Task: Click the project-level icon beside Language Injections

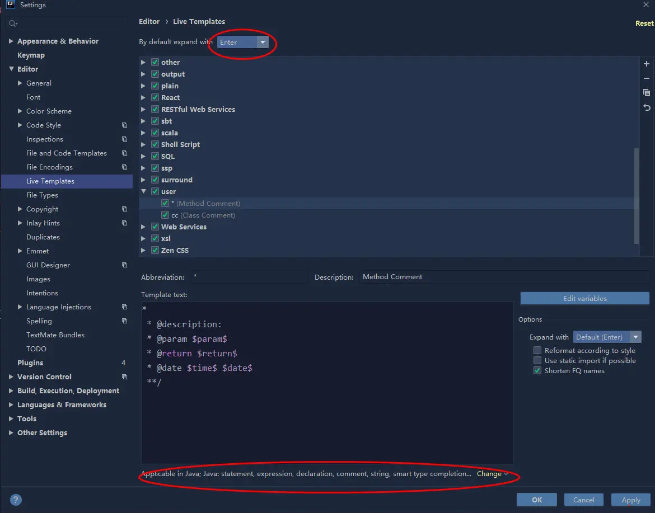Action: [124, 307]
